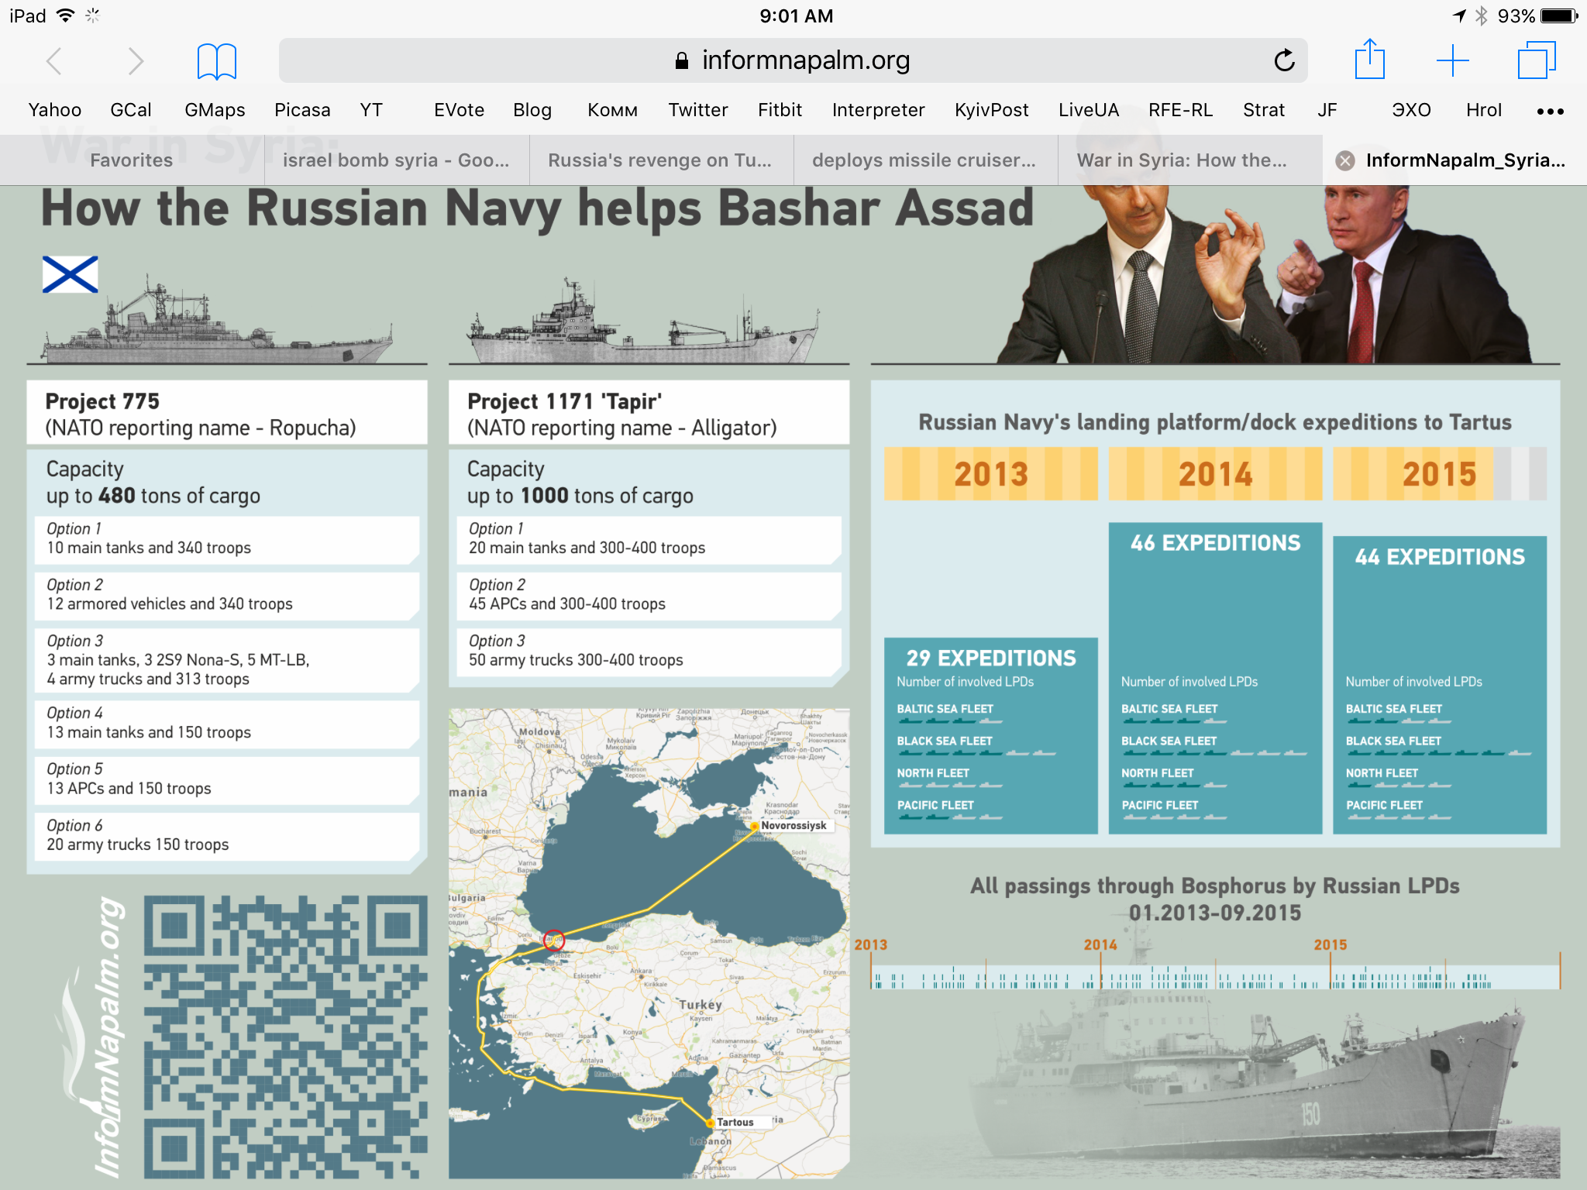Open the GMaps favorites bookmark
This screenshot has width=1587, height=1190.
tap(215, 110)
